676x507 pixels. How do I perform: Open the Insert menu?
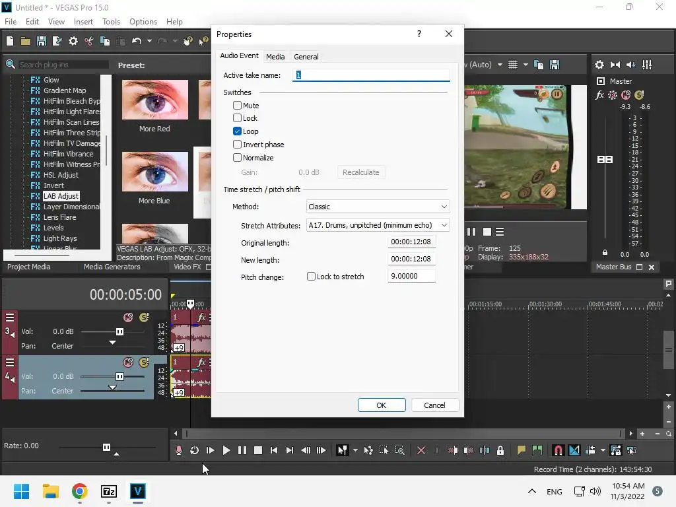click(83, 22)
